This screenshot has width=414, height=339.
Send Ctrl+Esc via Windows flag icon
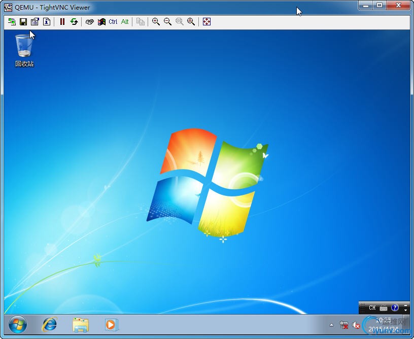point(101,22)
